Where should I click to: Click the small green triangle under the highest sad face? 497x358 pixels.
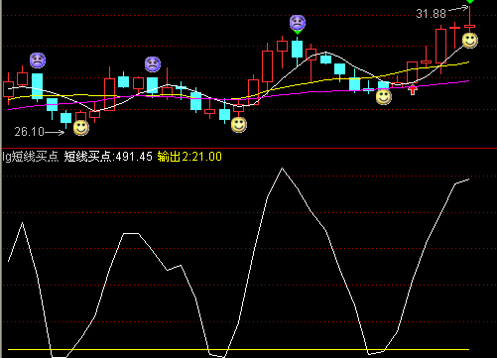click(x=298, y=32)
